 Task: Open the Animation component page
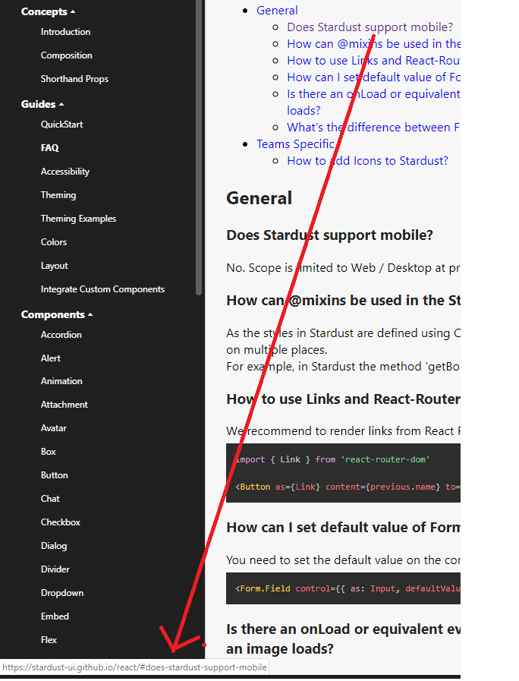[61, 381]
